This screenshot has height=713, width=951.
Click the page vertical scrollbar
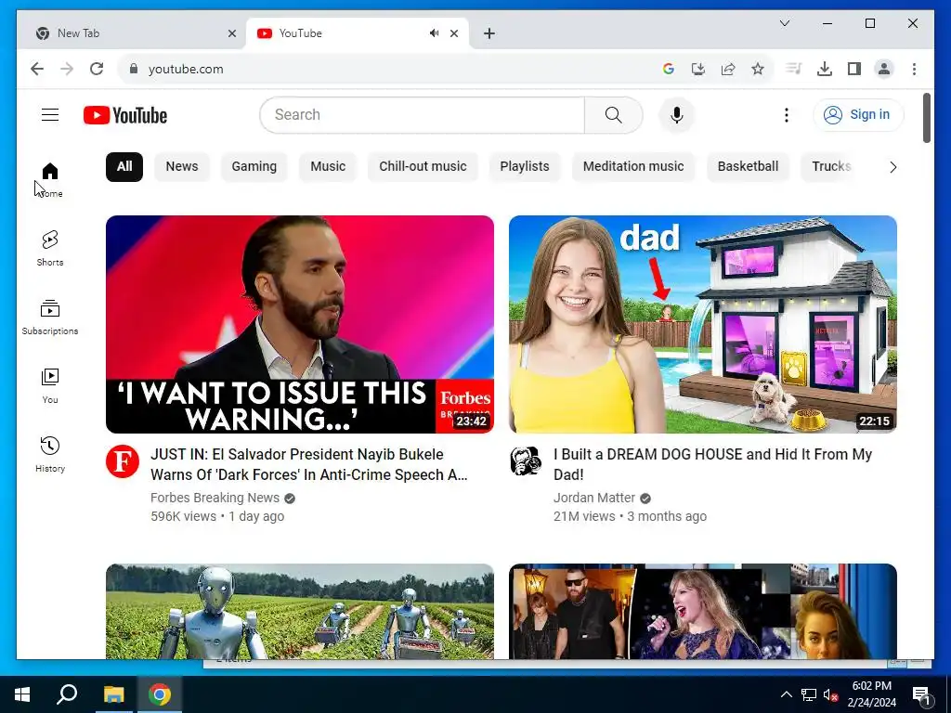click(x=927, y=118)
